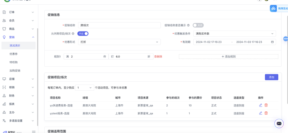Delete the yytest报表-选座 row
The height and width of the screenshot is (133, 288).
(x=266, y=113)
